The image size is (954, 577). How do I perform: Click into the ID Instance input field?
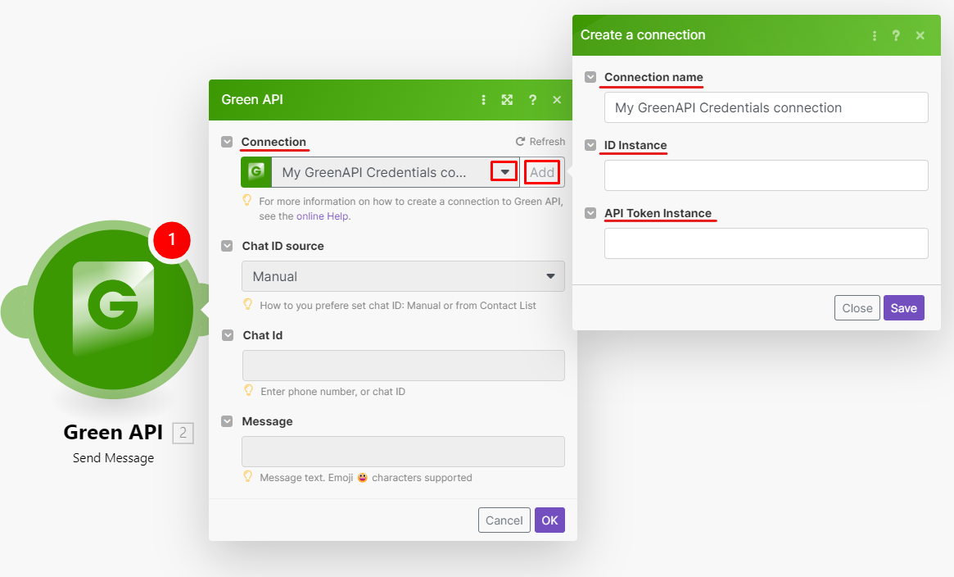pyautogui.click(x=766, y=175)
